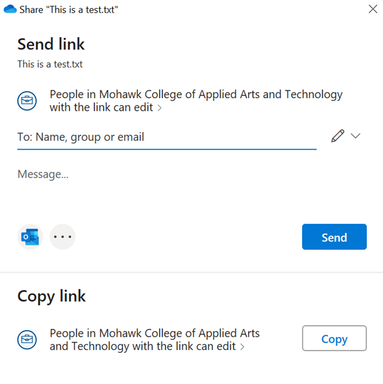Click the Share dialog title bar text
Viewport: 383px width, 384px height.
click(x=69, y=10)
